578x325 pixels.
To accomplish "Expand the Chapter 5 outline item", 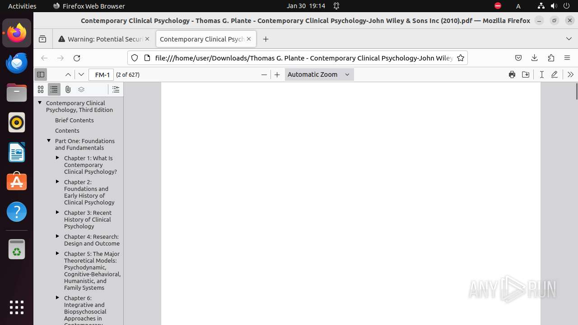I will 58,254.
